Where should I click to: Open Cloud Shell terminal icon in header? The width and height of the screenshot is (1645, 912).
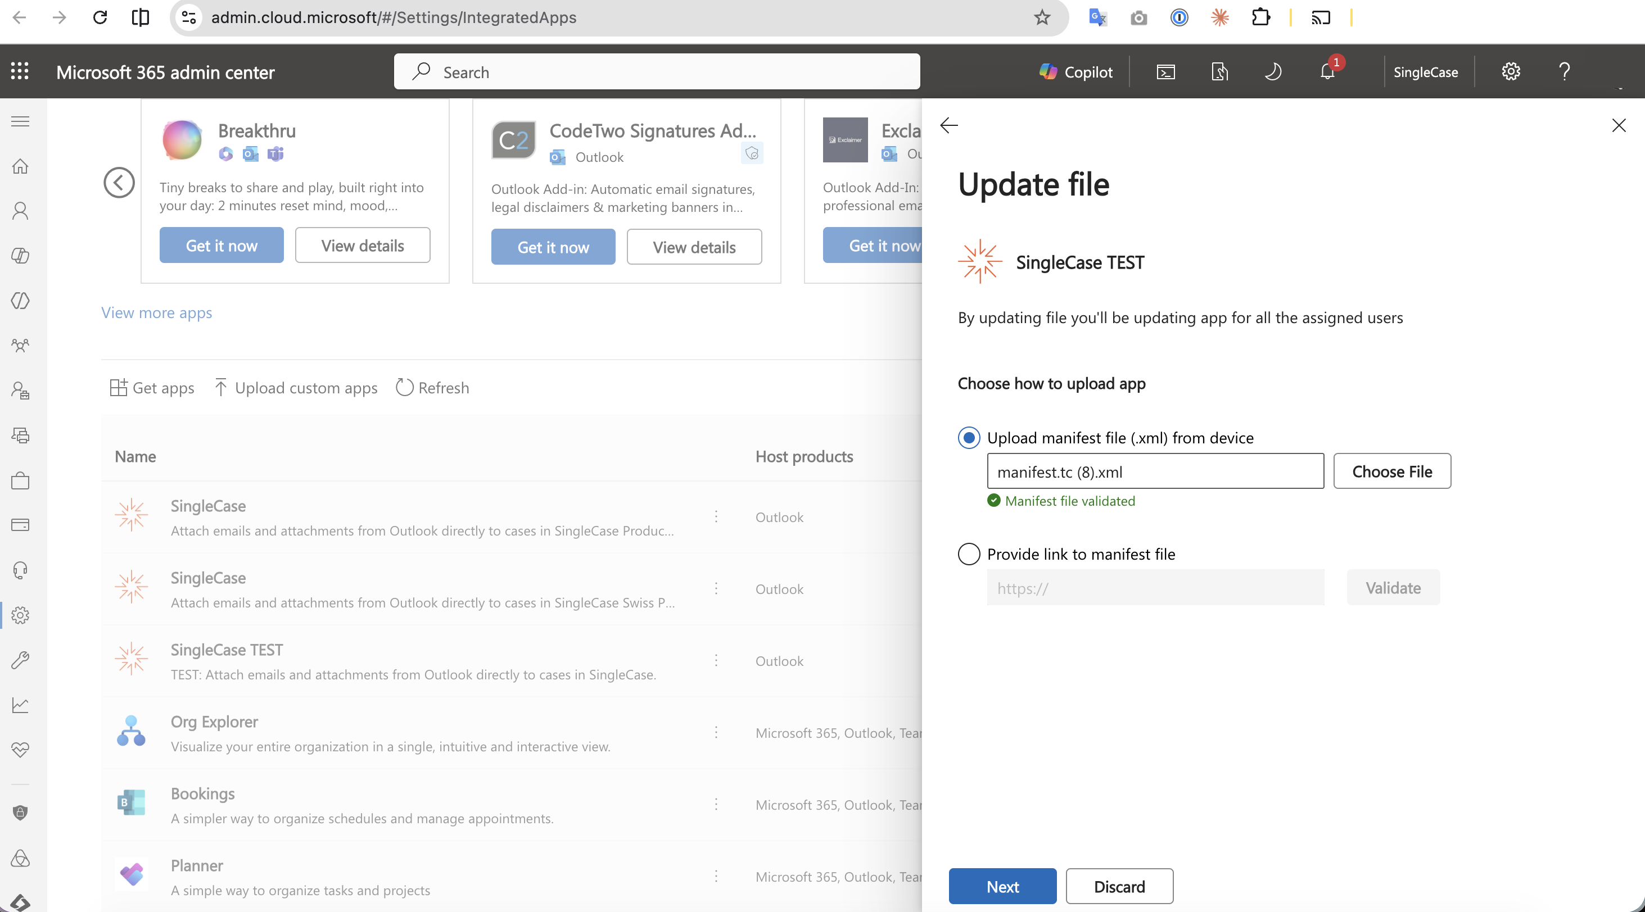pyautogui.click(x=1166, y=71)
